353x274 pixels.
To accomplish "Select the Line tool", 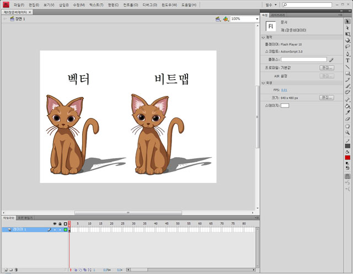I will 347,67.
